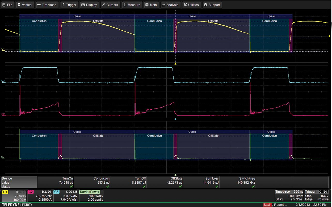
Task: Open the Trigger menu
Action: [x=69, y=5]
